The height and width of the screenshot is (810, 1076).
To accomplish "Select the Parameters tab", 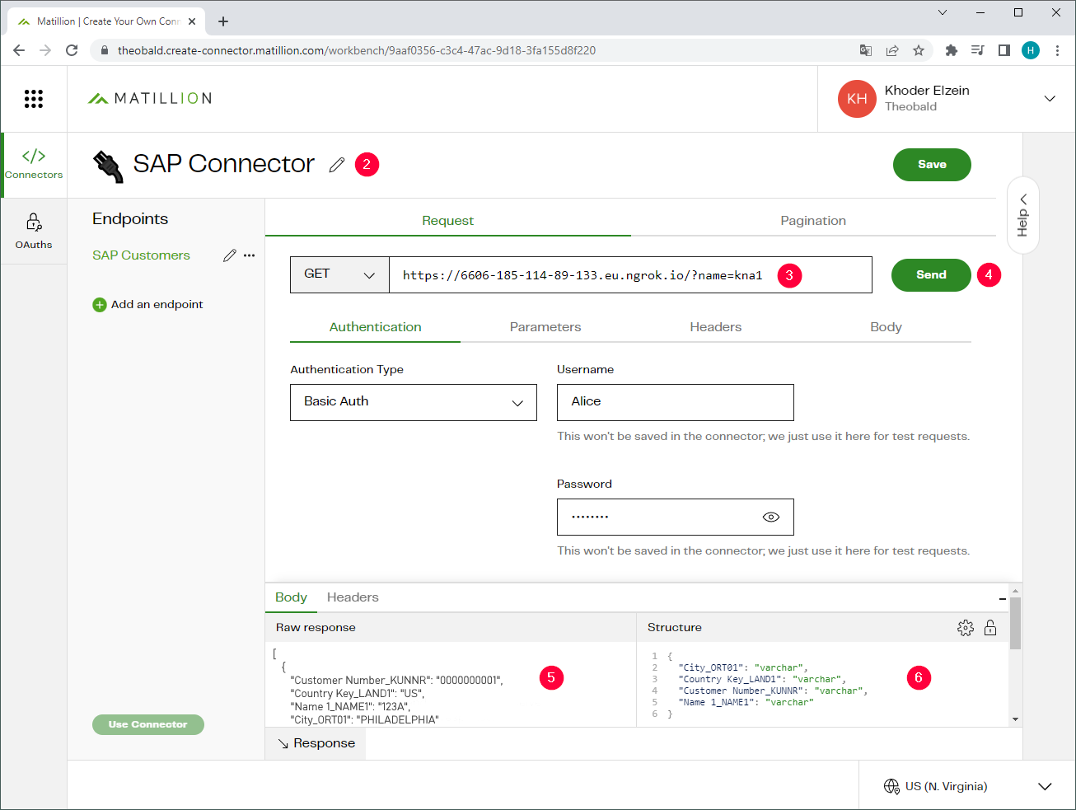I will (x=545, y=327).
